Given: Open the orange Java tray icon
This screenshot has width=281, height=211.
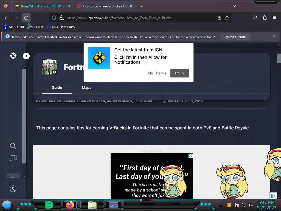Looking at the screenshot, I should pos(229,205).
